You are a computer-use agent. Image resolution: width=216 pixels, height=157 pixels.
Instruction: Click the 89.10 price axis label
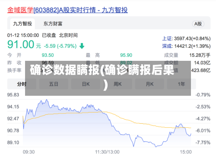click(13, 143)
